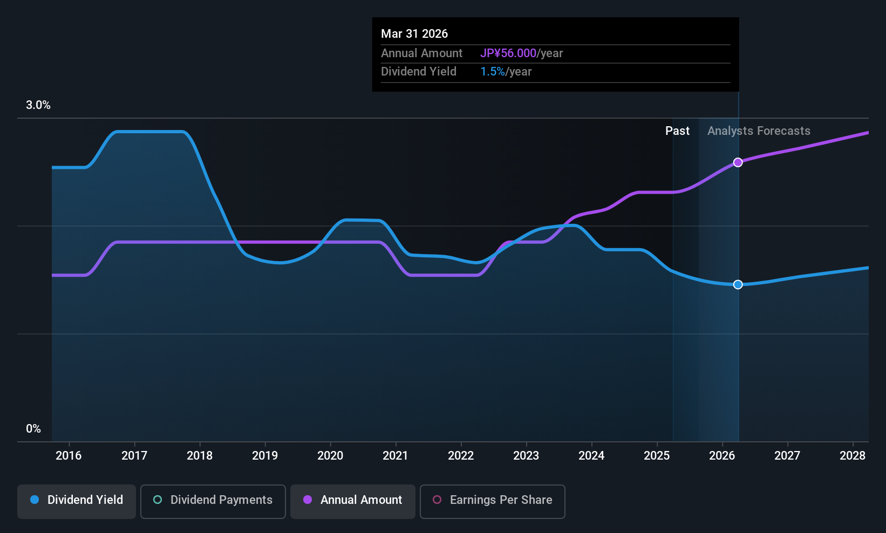The image size is (886, 533).
Task: Click the Analysts Forecasts region label
Action: point(759,131)
